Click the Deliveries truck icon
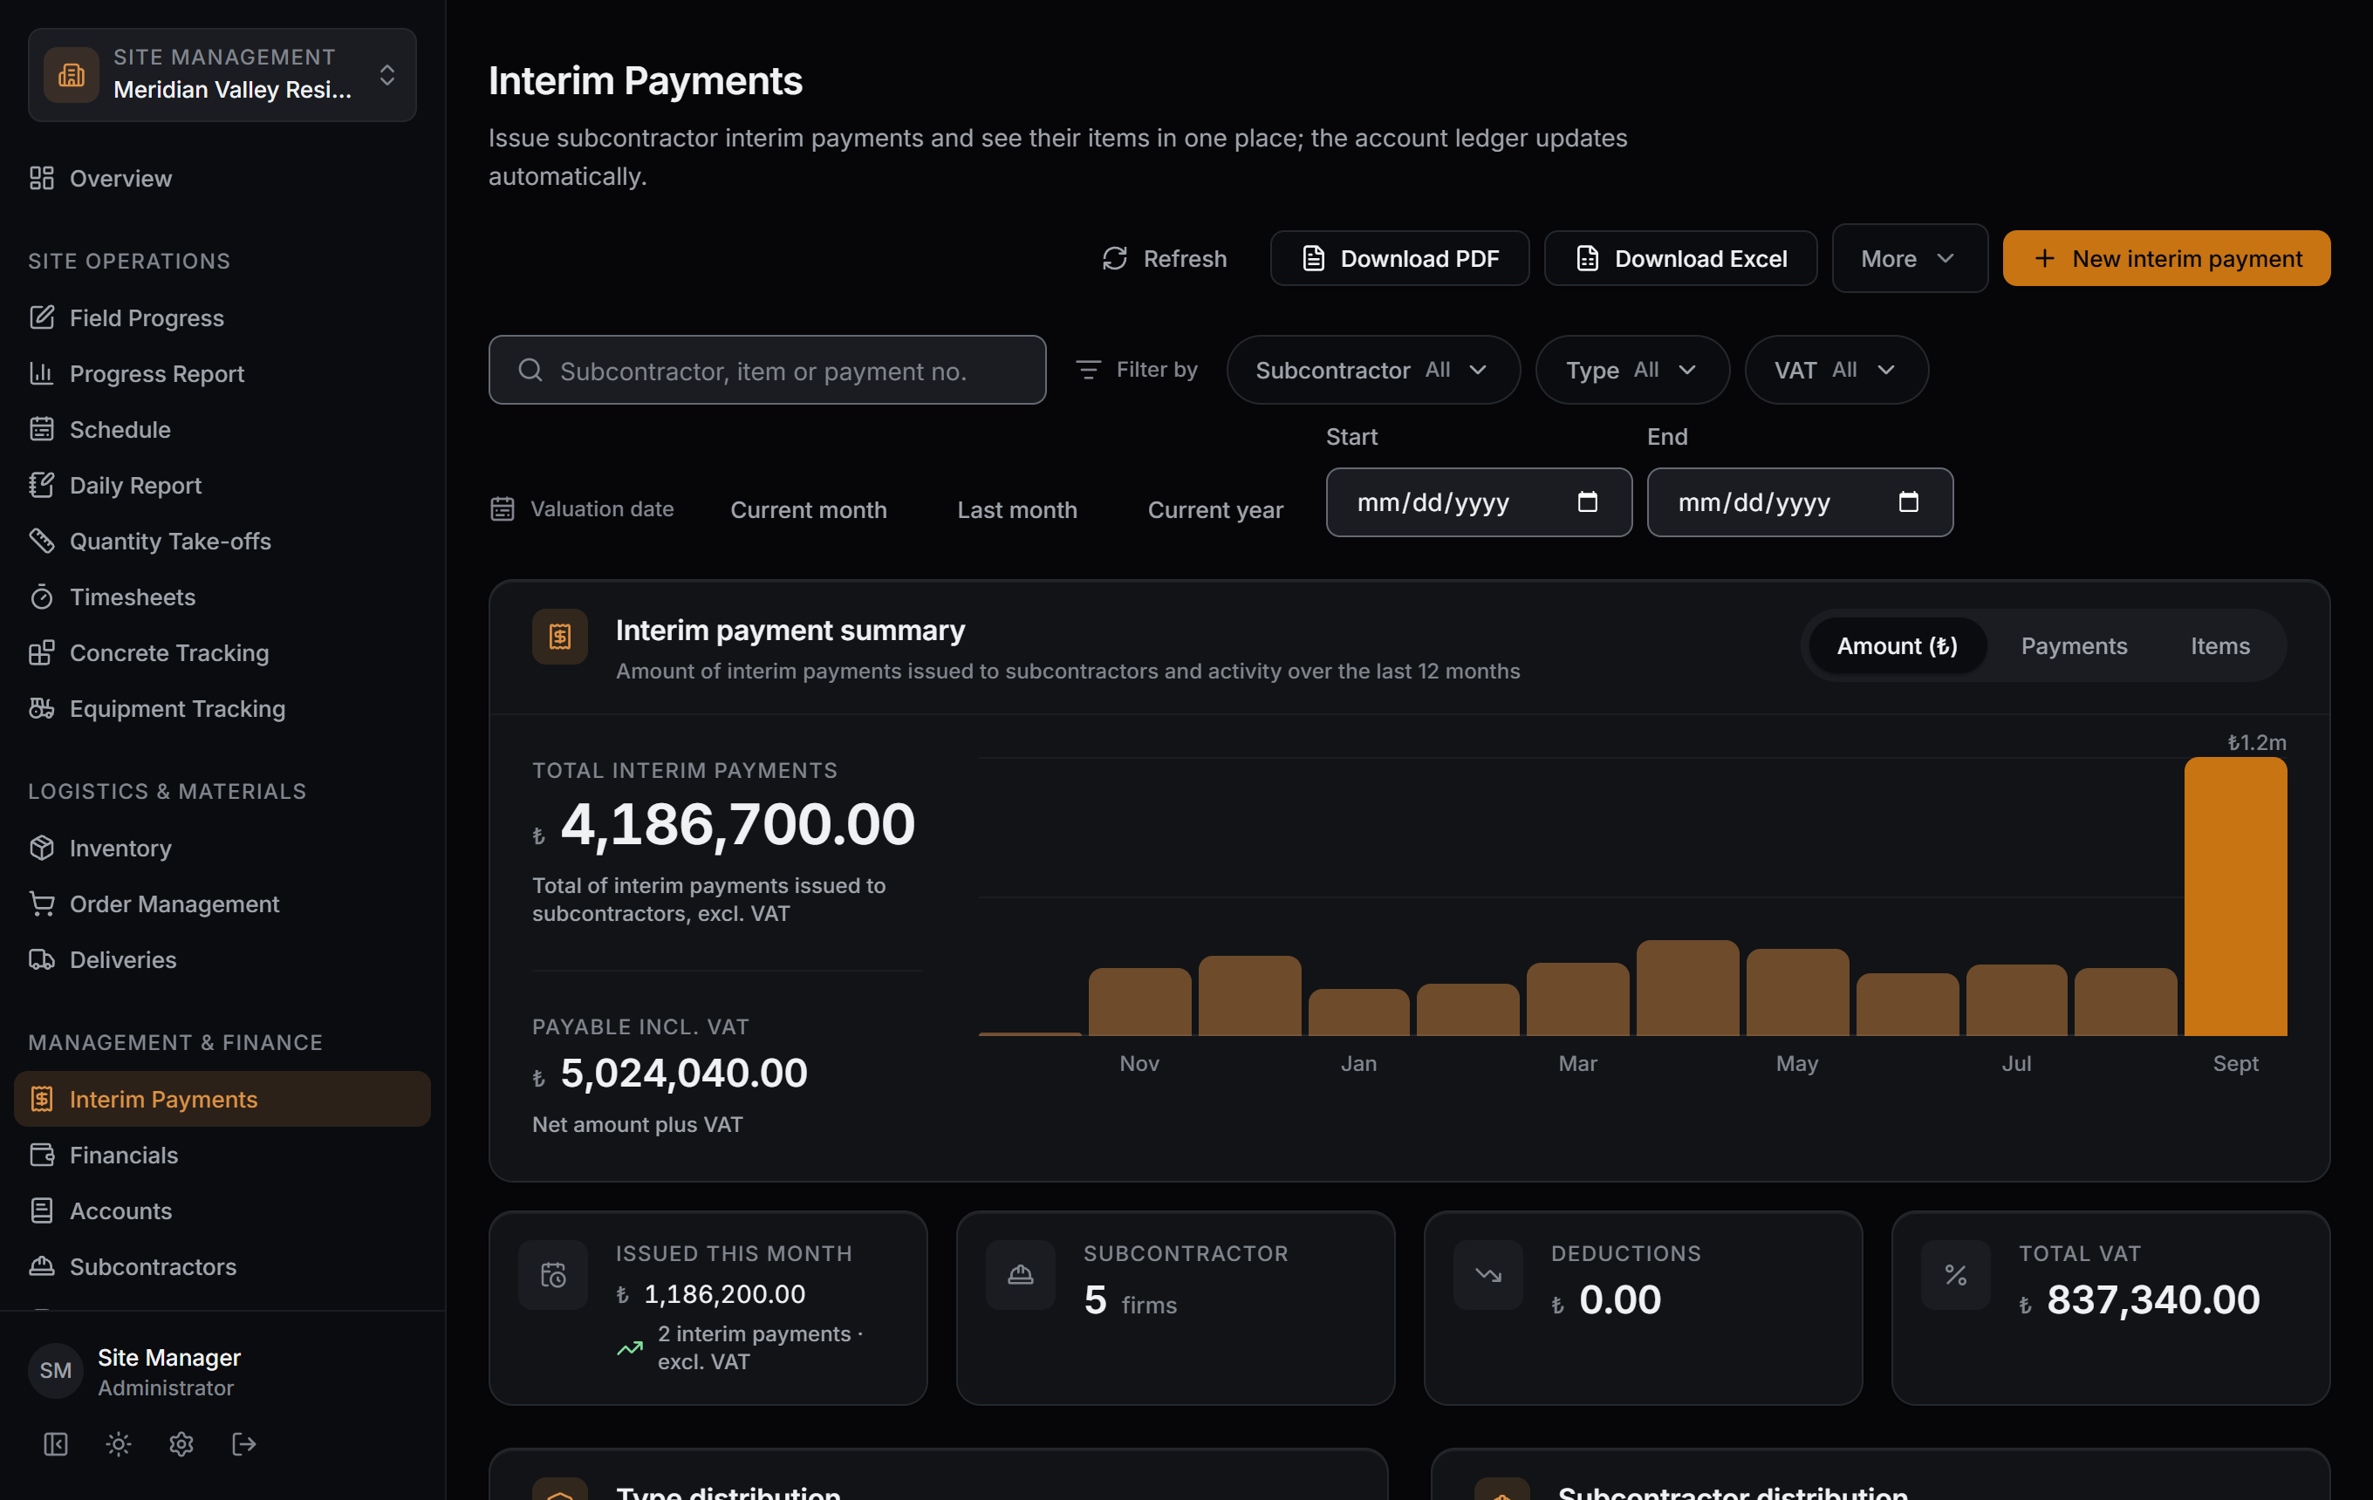This screenshot has width=2373, height=1500. click(41, 959)
